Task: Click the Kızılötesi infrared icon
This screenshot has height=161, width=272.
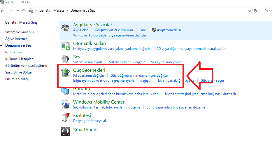Action: pos(66,118)
